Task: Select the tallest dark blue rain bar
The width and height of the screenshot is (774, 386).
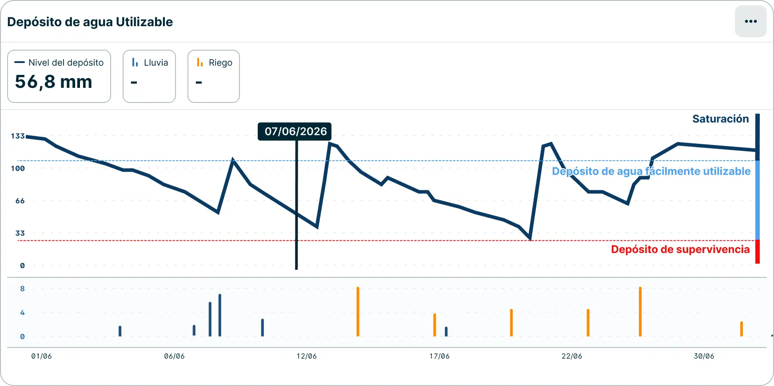Action: [x=219, y=315]
